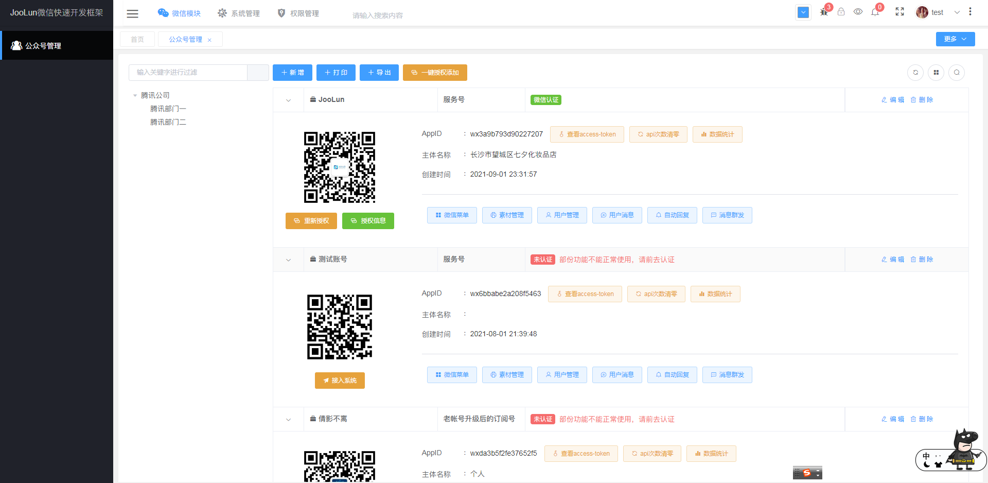This screenshot has width=988, height=483.
Task: Switch to the 微信模块 menu
Action: 179,13
